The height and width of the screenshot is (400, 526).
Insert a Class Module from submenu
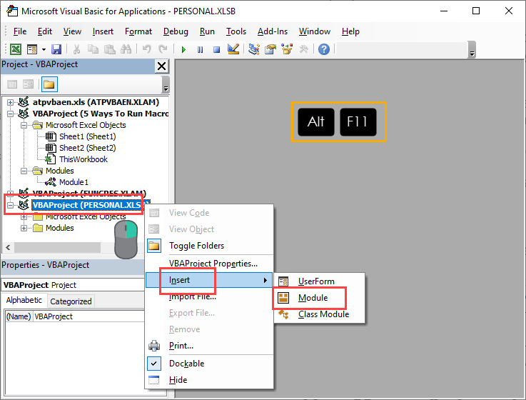[319, 314]
